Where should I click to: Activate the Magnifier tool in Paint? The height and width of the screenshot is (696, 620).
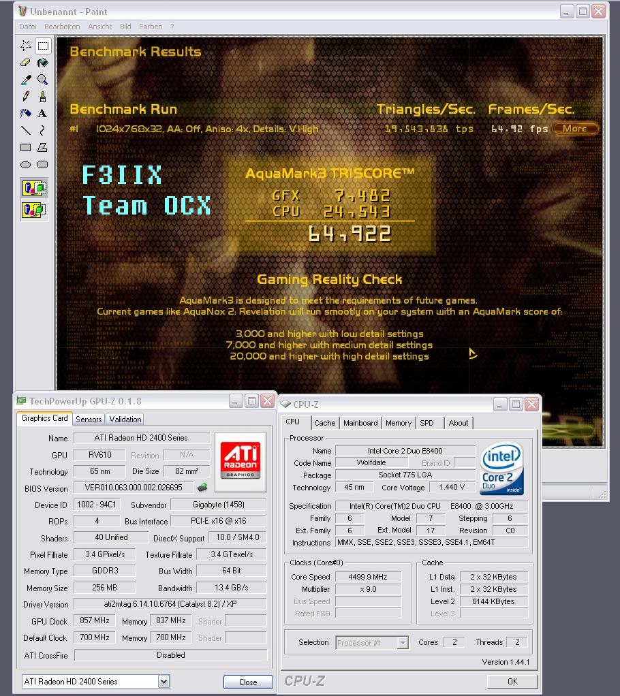43,80
